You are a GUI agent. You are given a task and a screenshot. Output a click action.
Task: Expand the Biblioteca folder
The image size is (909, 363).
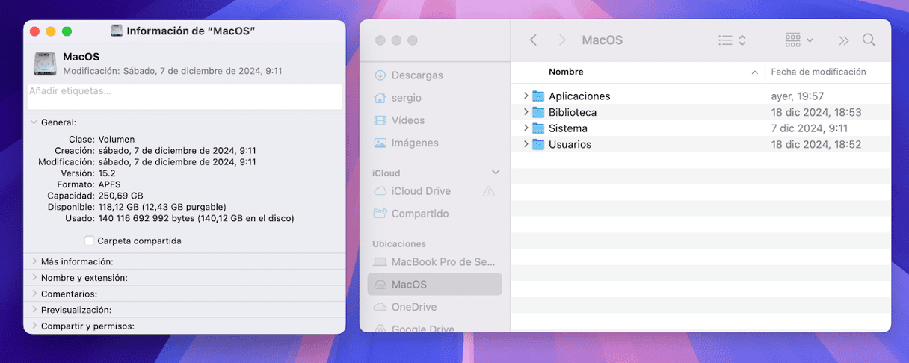pyautogui.click(x=526, y=112)
